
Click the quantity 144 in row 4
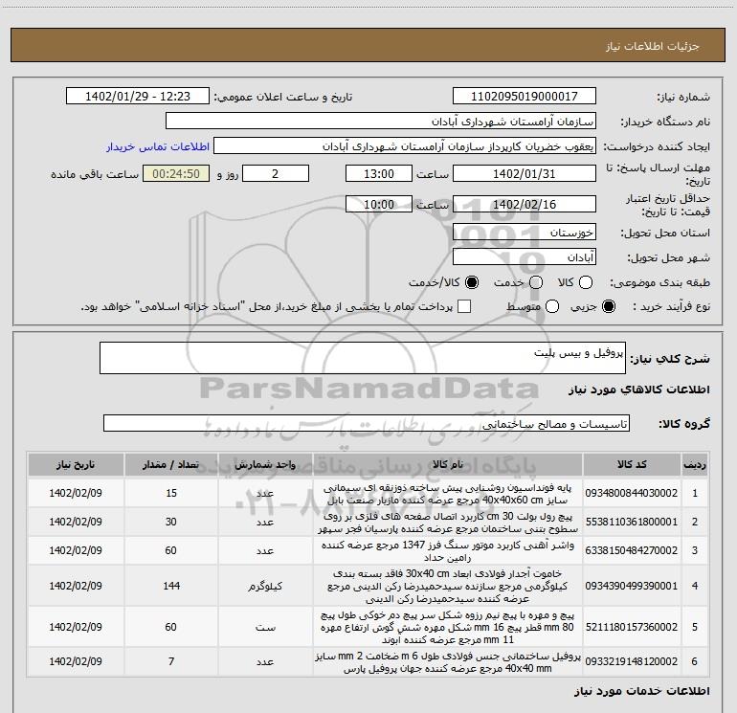(x=171, y=586)
